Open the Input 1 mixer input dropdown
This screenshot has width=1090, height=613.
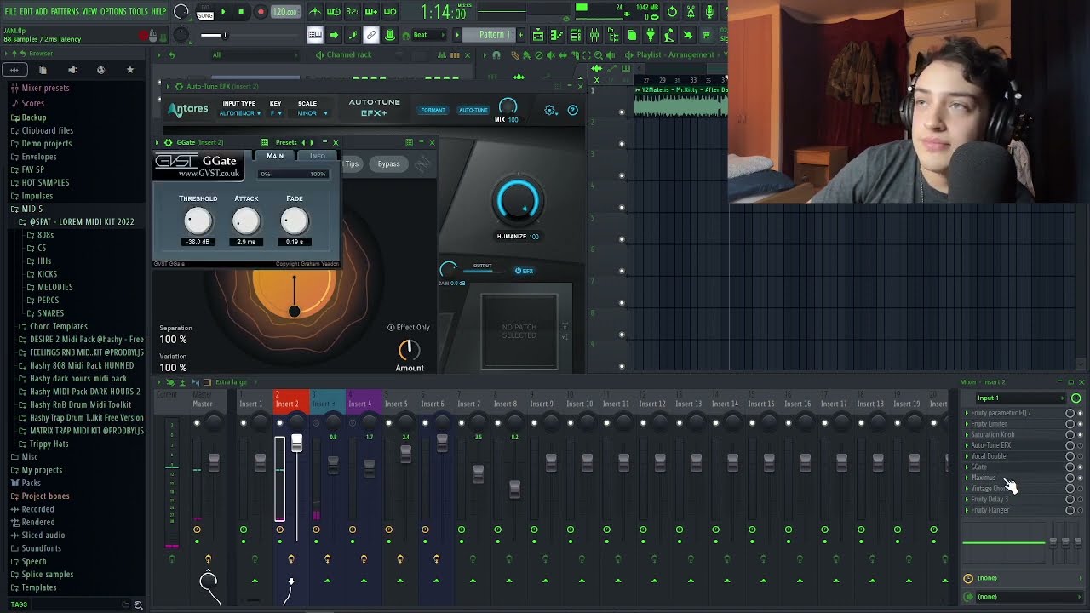[1020, 398]
